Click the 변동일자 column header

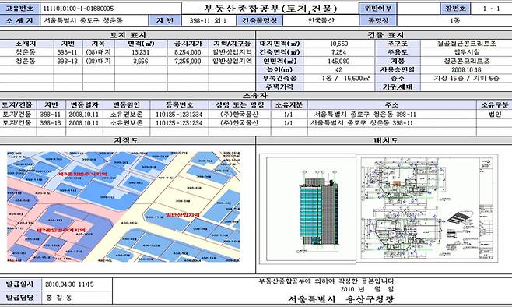pos(84,105)
